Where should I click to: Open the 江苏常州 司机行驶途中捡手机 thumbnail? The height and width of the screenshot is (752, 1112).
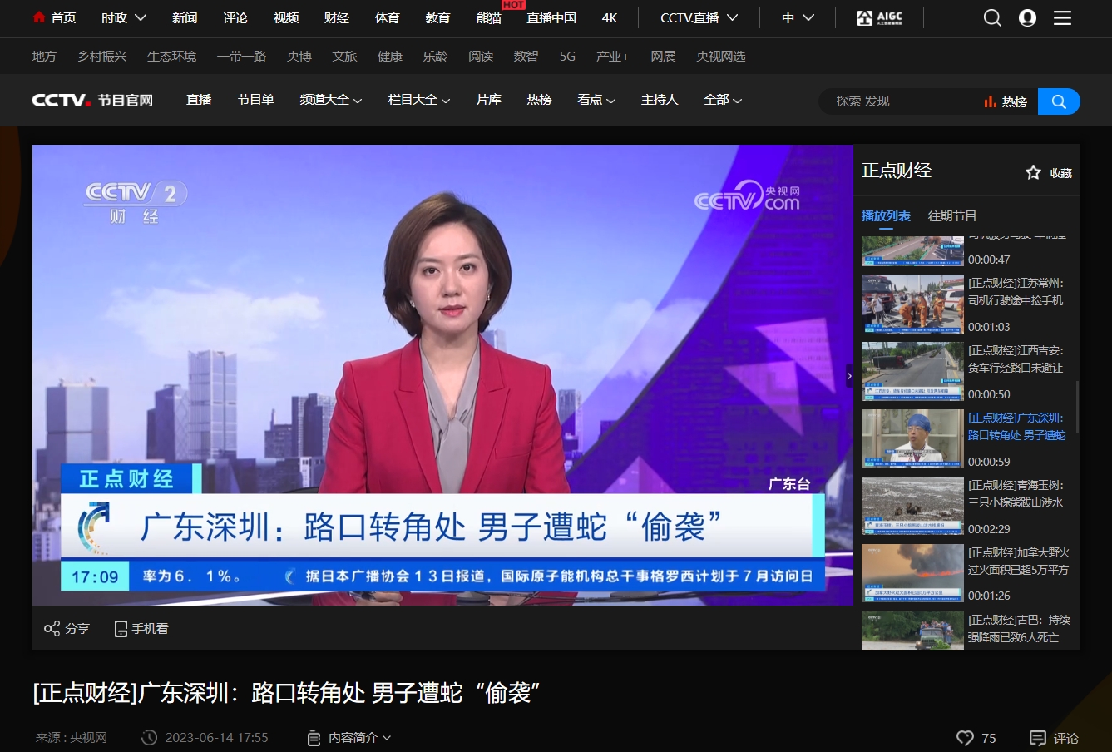(912, 304)
